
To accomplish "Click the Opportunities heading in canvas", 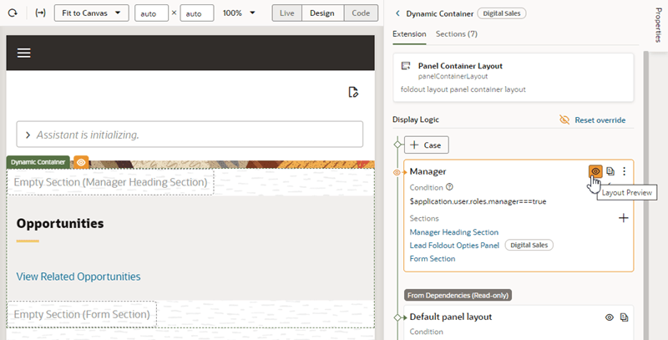I will pos(60,224).
